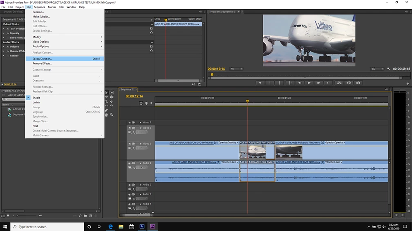The height and width of the screenshot is (231, 412).
Task: Open the Audio Options submenu
Action: click(65, 46)
